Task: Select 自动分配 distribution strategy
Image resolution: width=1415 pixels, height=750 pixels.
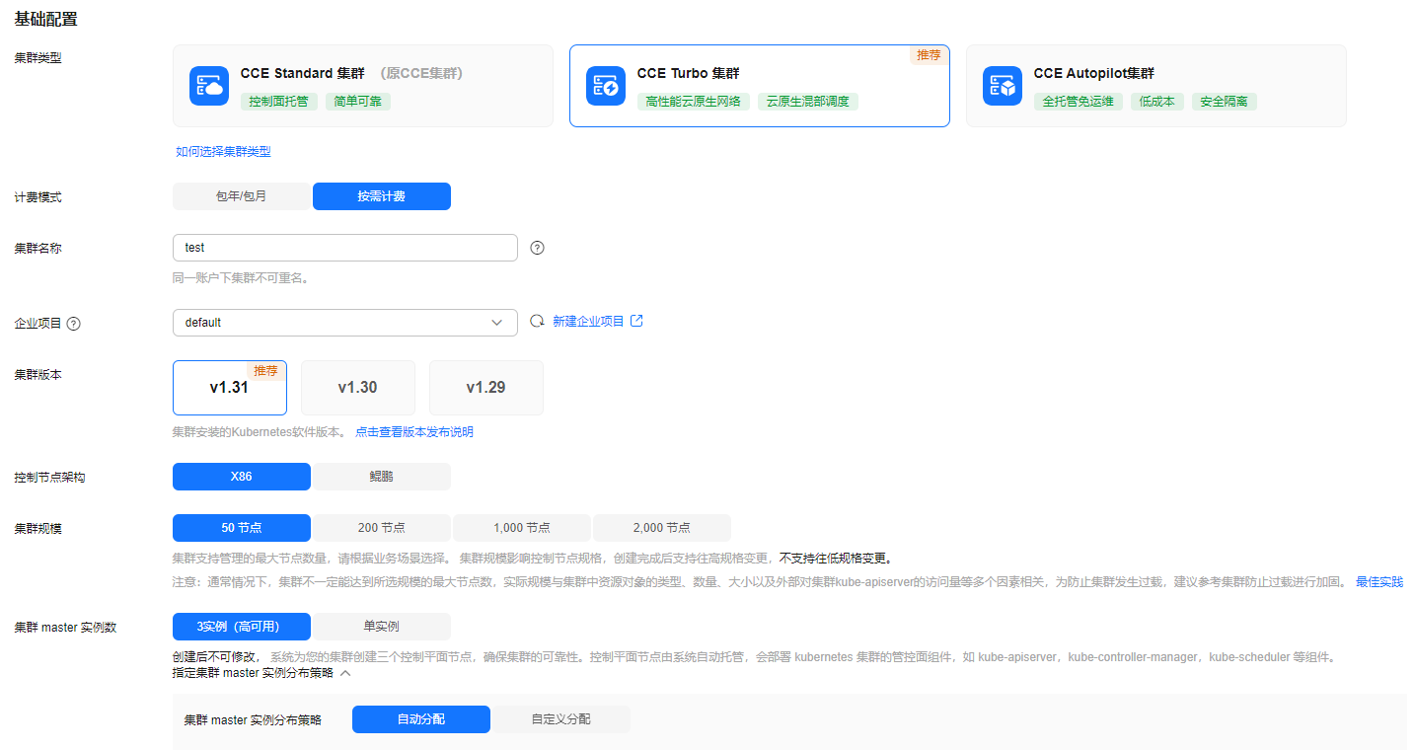Action: [421, 719]
